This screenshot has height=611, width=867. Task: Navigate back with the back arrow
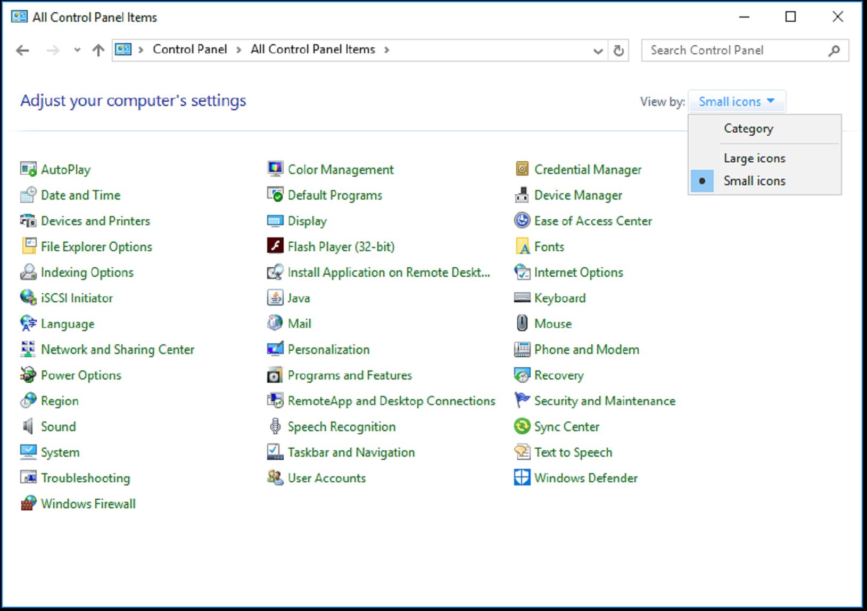click(22, 50)
